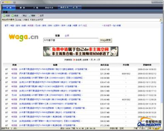This screenshot has width=164, height=131.
Task: Open the result title sized 393.11 MB
Action: 52,108
